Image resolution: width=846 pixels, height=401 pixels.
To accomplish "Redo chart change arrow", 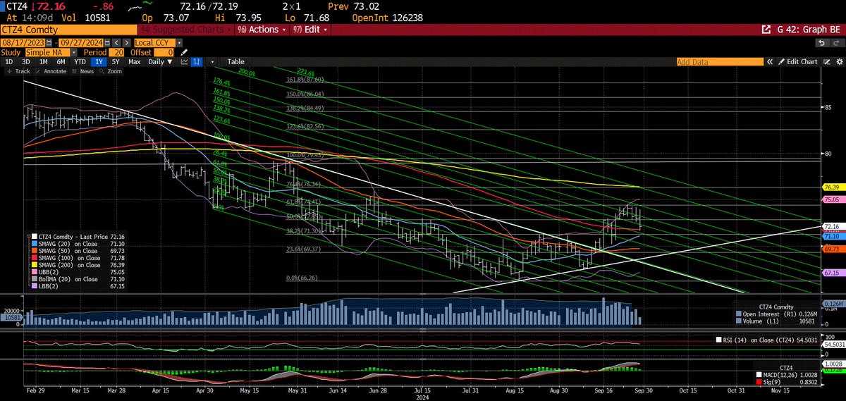I will pos(836,43).
